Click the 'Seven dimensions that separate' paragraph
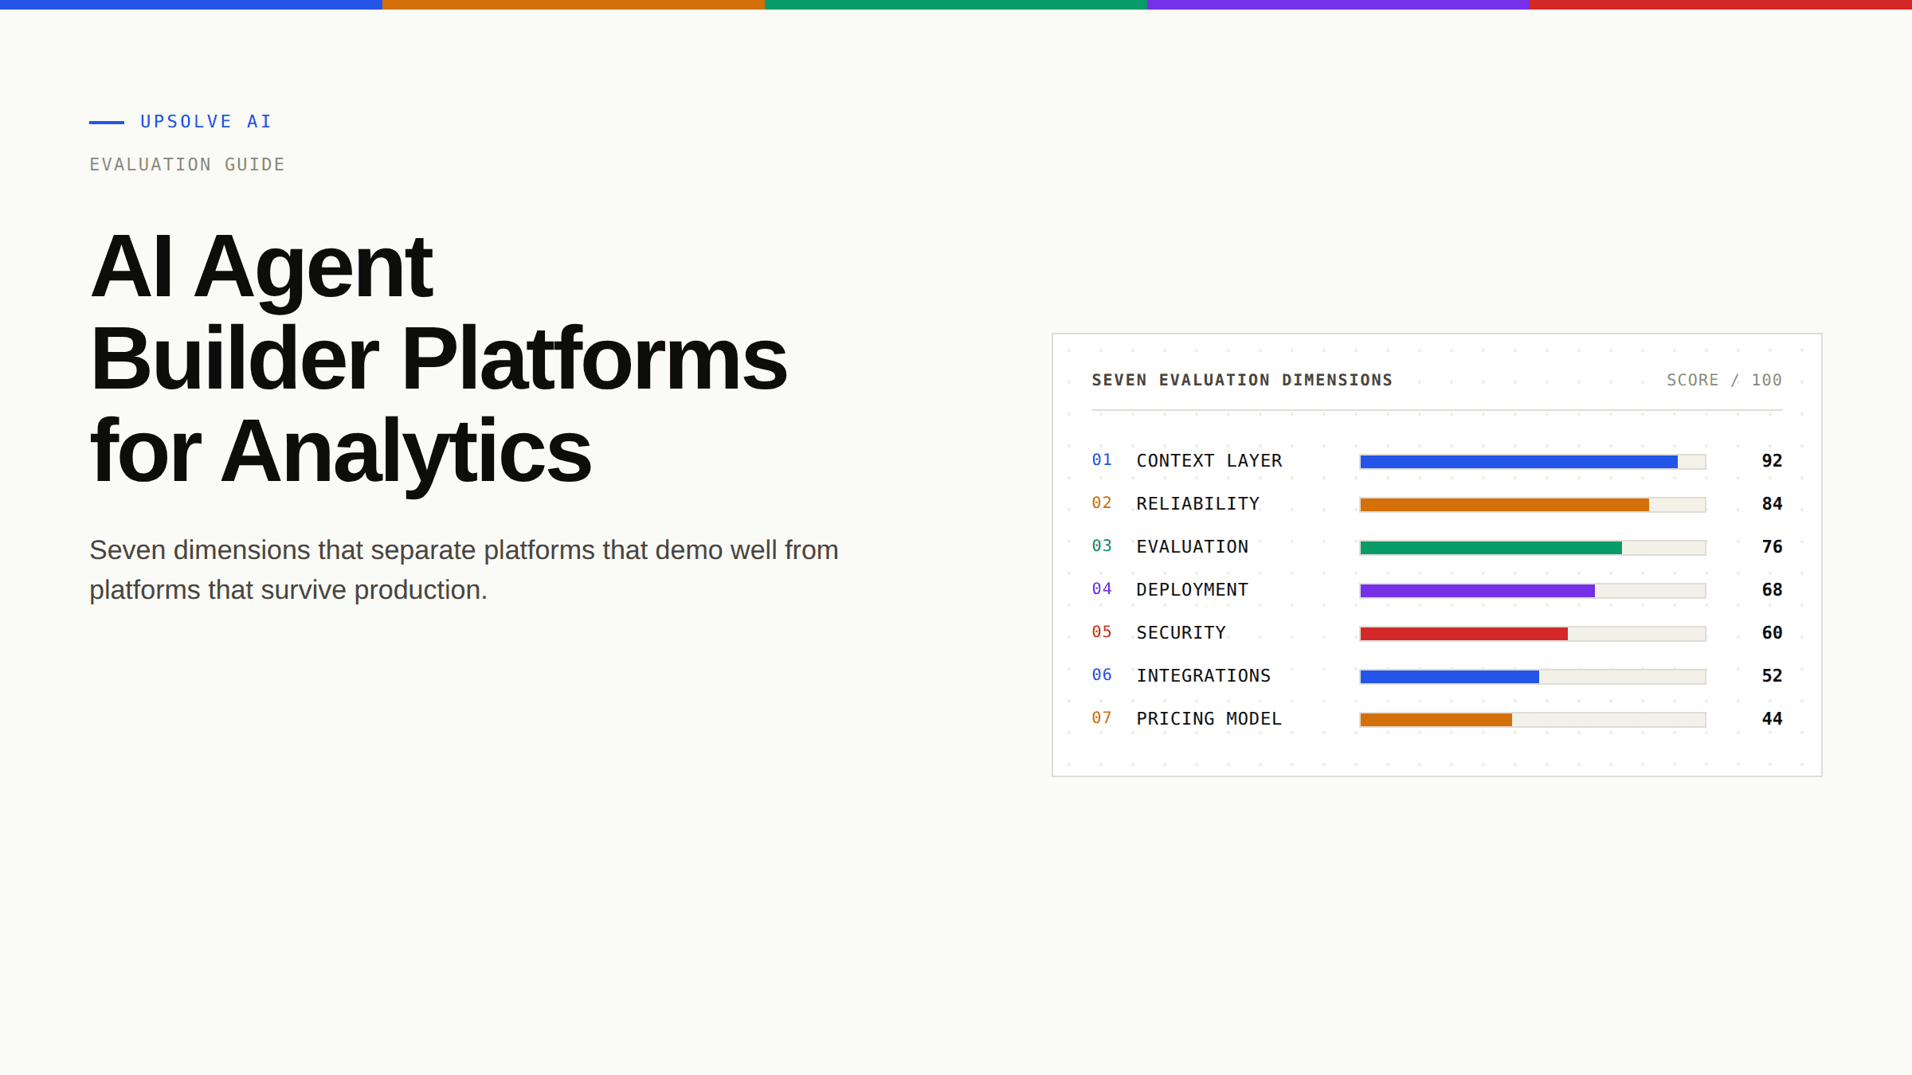1912x1075 pixels. click(464, 570)
